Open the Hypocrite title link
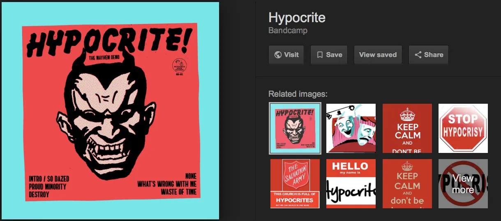The image size is (501, 221). point(297,18)
